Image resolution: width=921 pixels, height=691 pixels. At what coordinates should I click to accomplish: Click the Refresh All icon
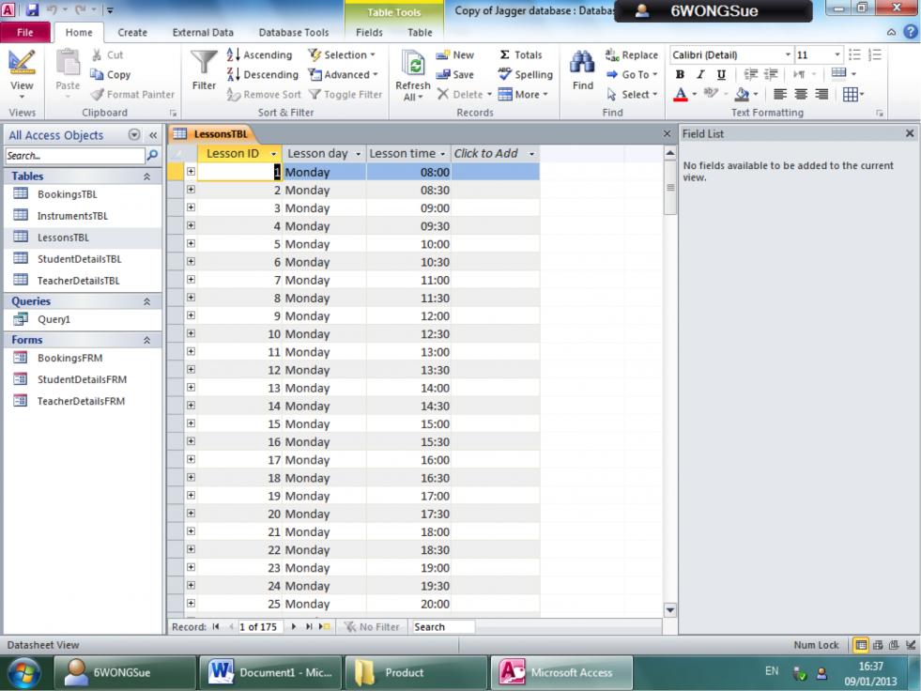coord(413,67)
